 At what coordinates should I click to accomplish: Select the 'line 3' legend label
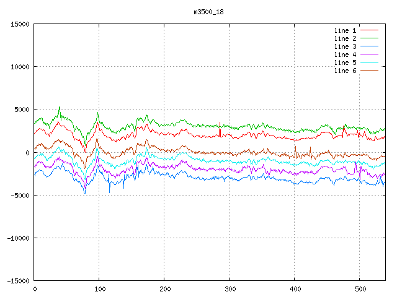345,46
